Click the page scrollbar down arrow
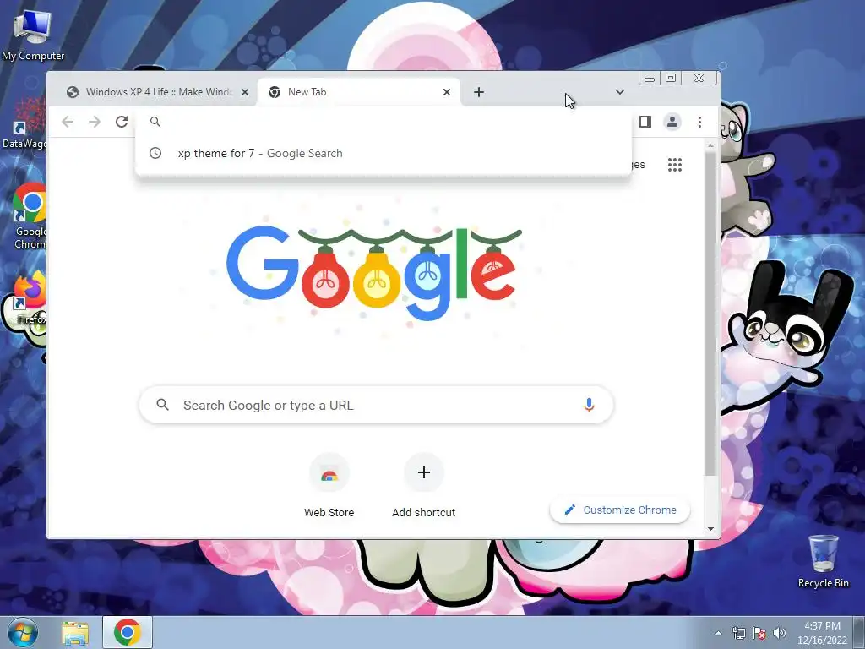This screenshot has width=865, height=649. (710, 529)
